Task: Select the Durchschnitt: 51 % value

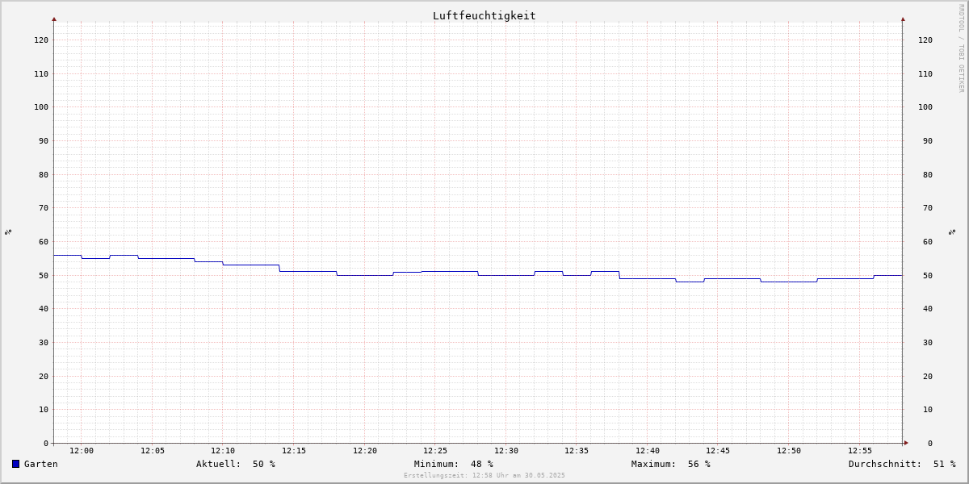Action: coord(902,464)
